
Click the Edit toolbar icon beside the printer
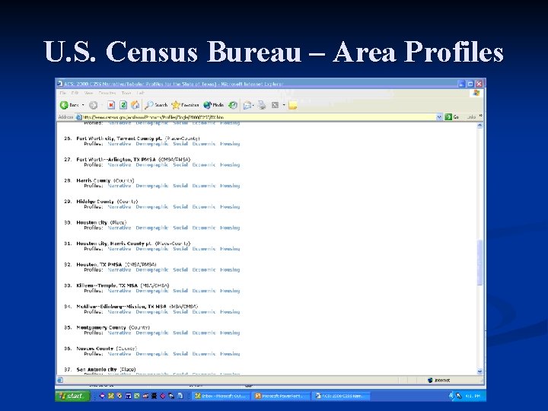tap(275, 105)
